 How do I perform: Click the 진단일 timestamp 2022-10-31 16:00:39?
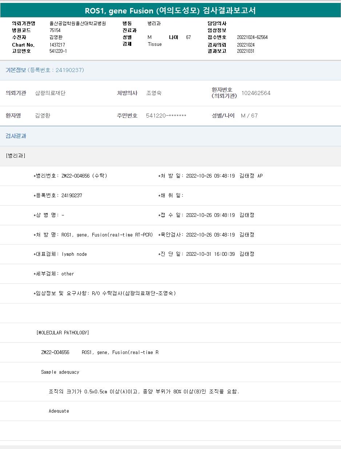(210, 254)
